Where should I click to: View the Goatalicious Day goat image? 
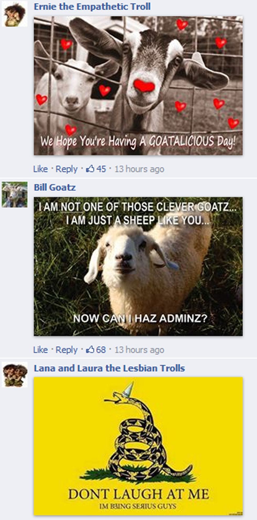point(138,86)
